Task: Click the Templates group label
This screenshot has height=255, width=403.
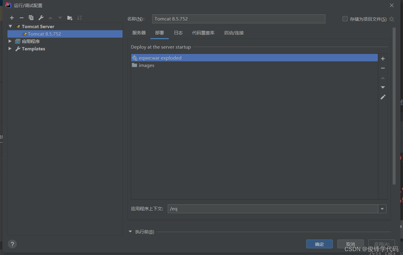Action: tap(33, 49)
